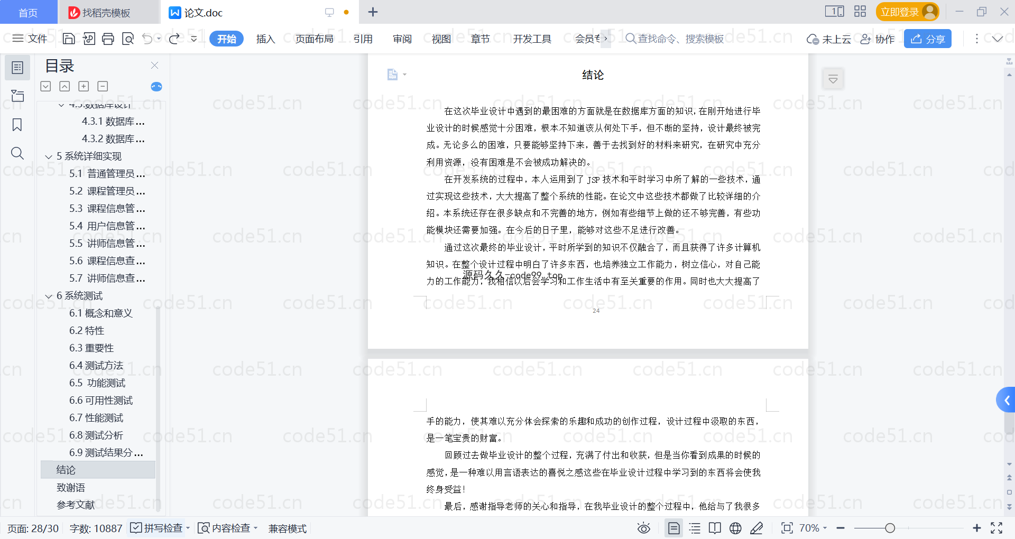The image size is (1015, 539).
Task: Select the 插入 ribbon tab
Action: (265, 39)
